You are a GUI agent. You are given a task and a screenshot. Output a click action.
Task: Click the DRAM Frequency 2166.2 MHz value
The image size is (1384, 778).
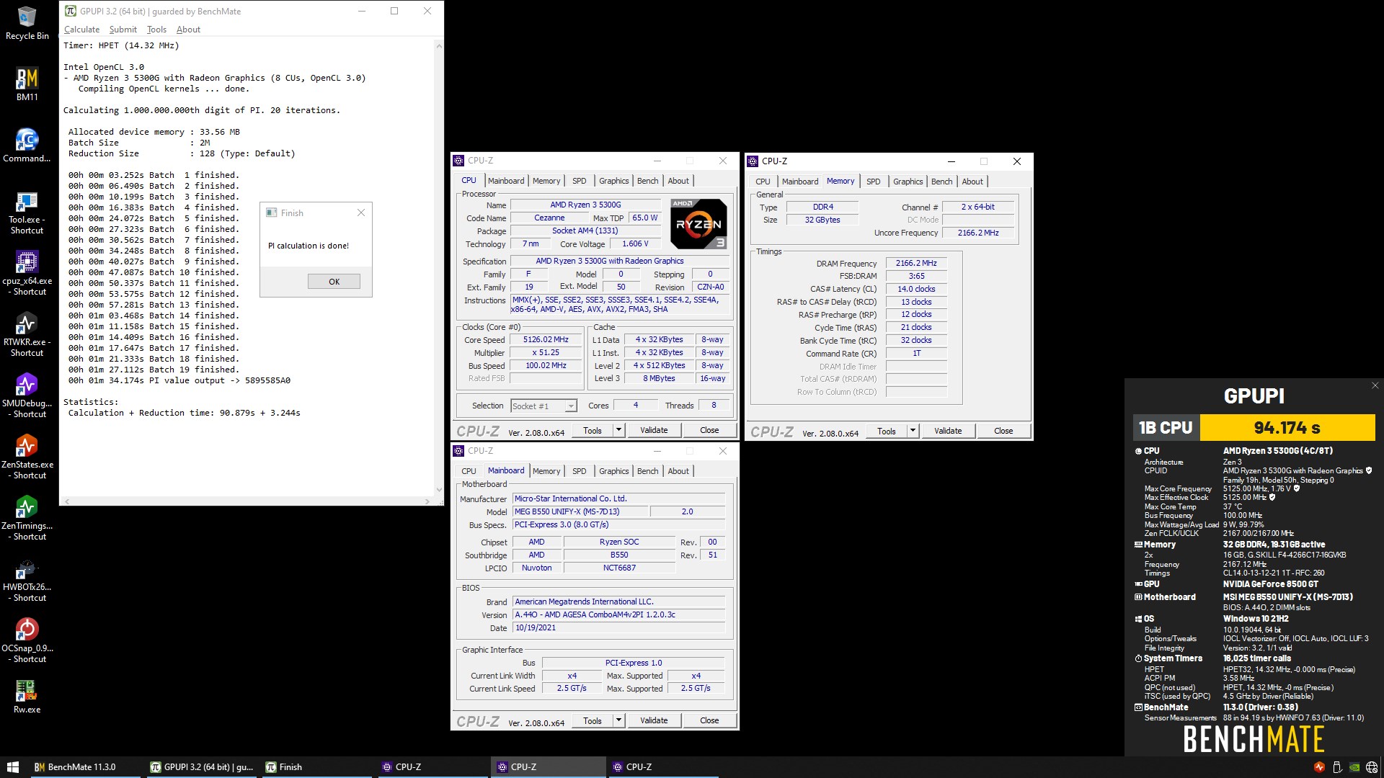point(916,263)
